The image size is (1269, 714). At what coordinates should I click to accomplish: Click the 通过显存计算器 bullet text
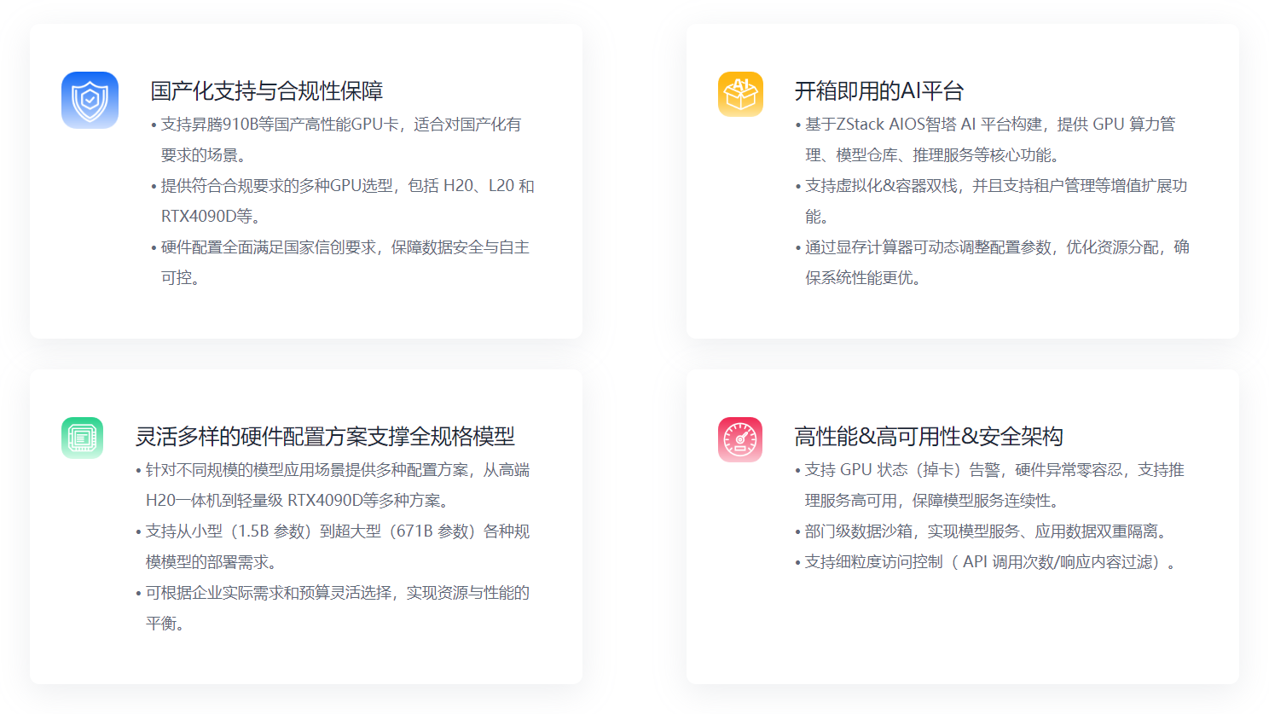[x=996, y=247]
